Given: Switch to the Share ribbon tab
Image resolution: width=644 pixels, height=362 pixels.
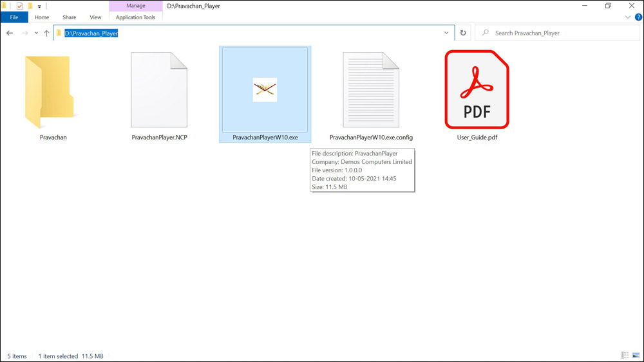Looking at the screenshot, I should tap(70, 17).
